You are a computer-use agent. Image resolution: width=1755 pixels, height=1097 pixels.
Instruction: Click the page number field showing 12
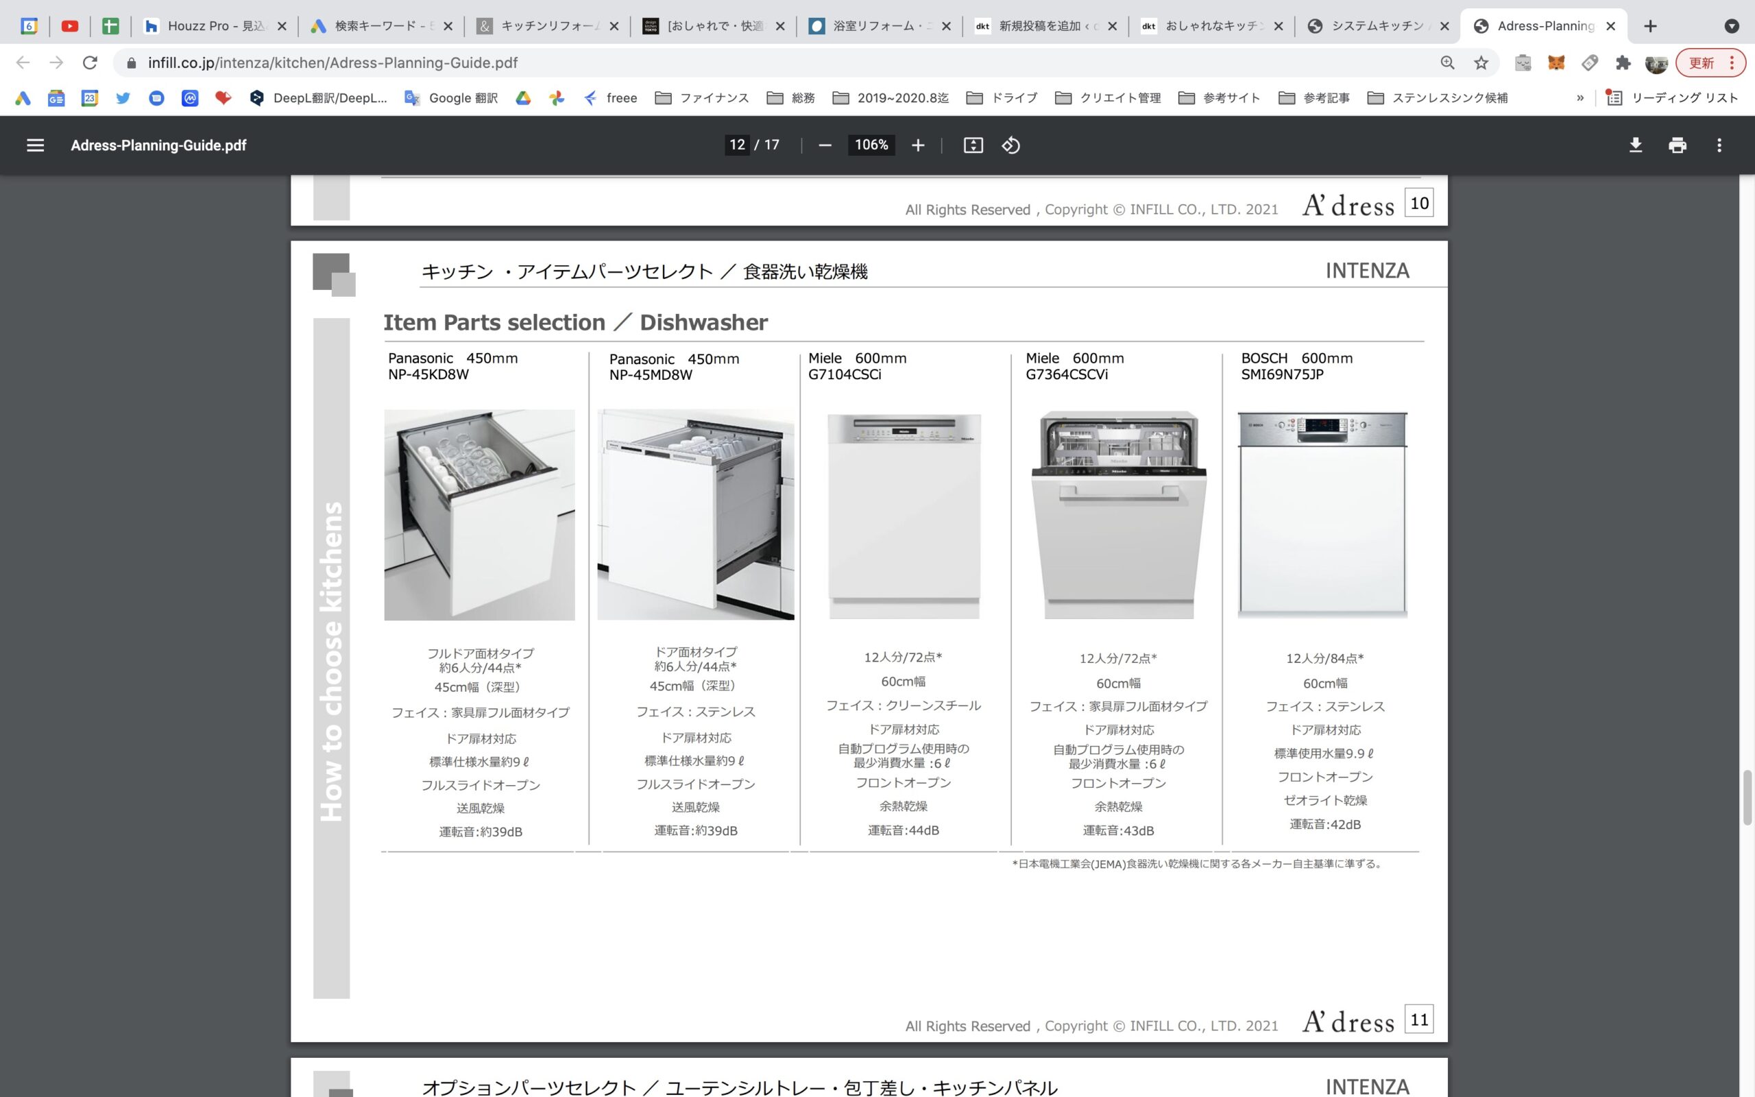(738, 145)
